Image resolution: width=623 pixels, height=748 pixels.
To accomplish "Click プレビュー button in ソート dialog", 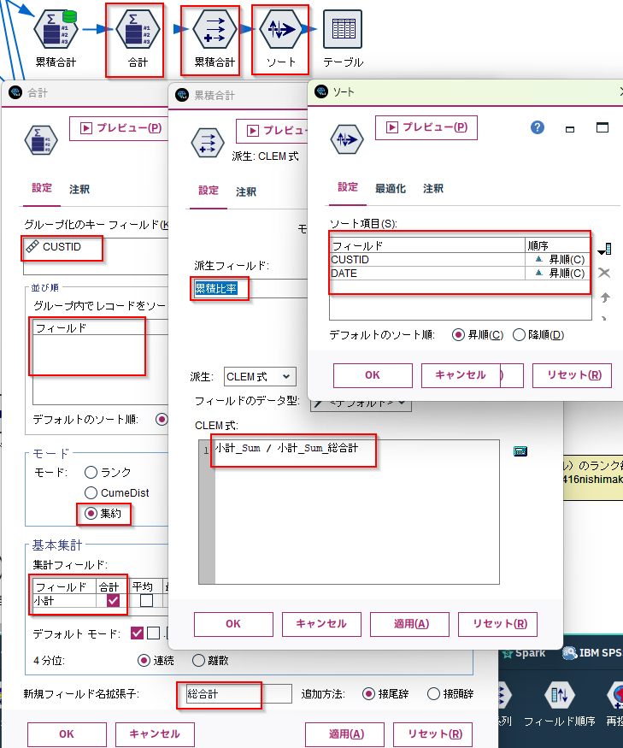I will coord(426,127).
